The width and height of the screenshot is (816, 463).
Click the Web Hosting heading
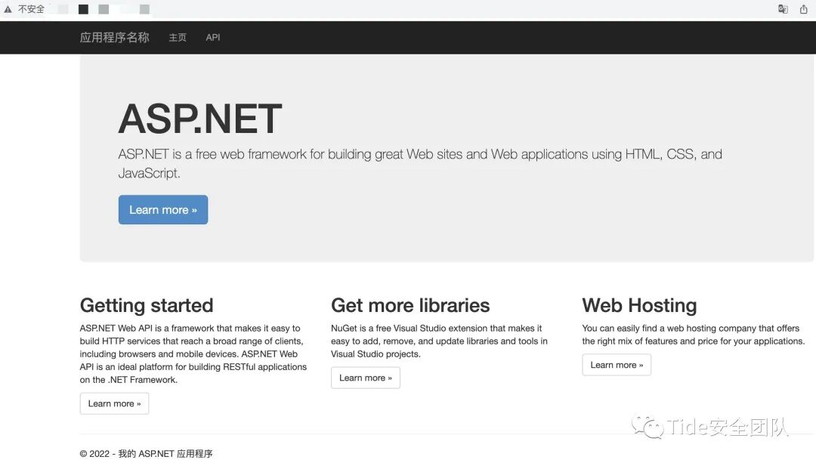640,305
